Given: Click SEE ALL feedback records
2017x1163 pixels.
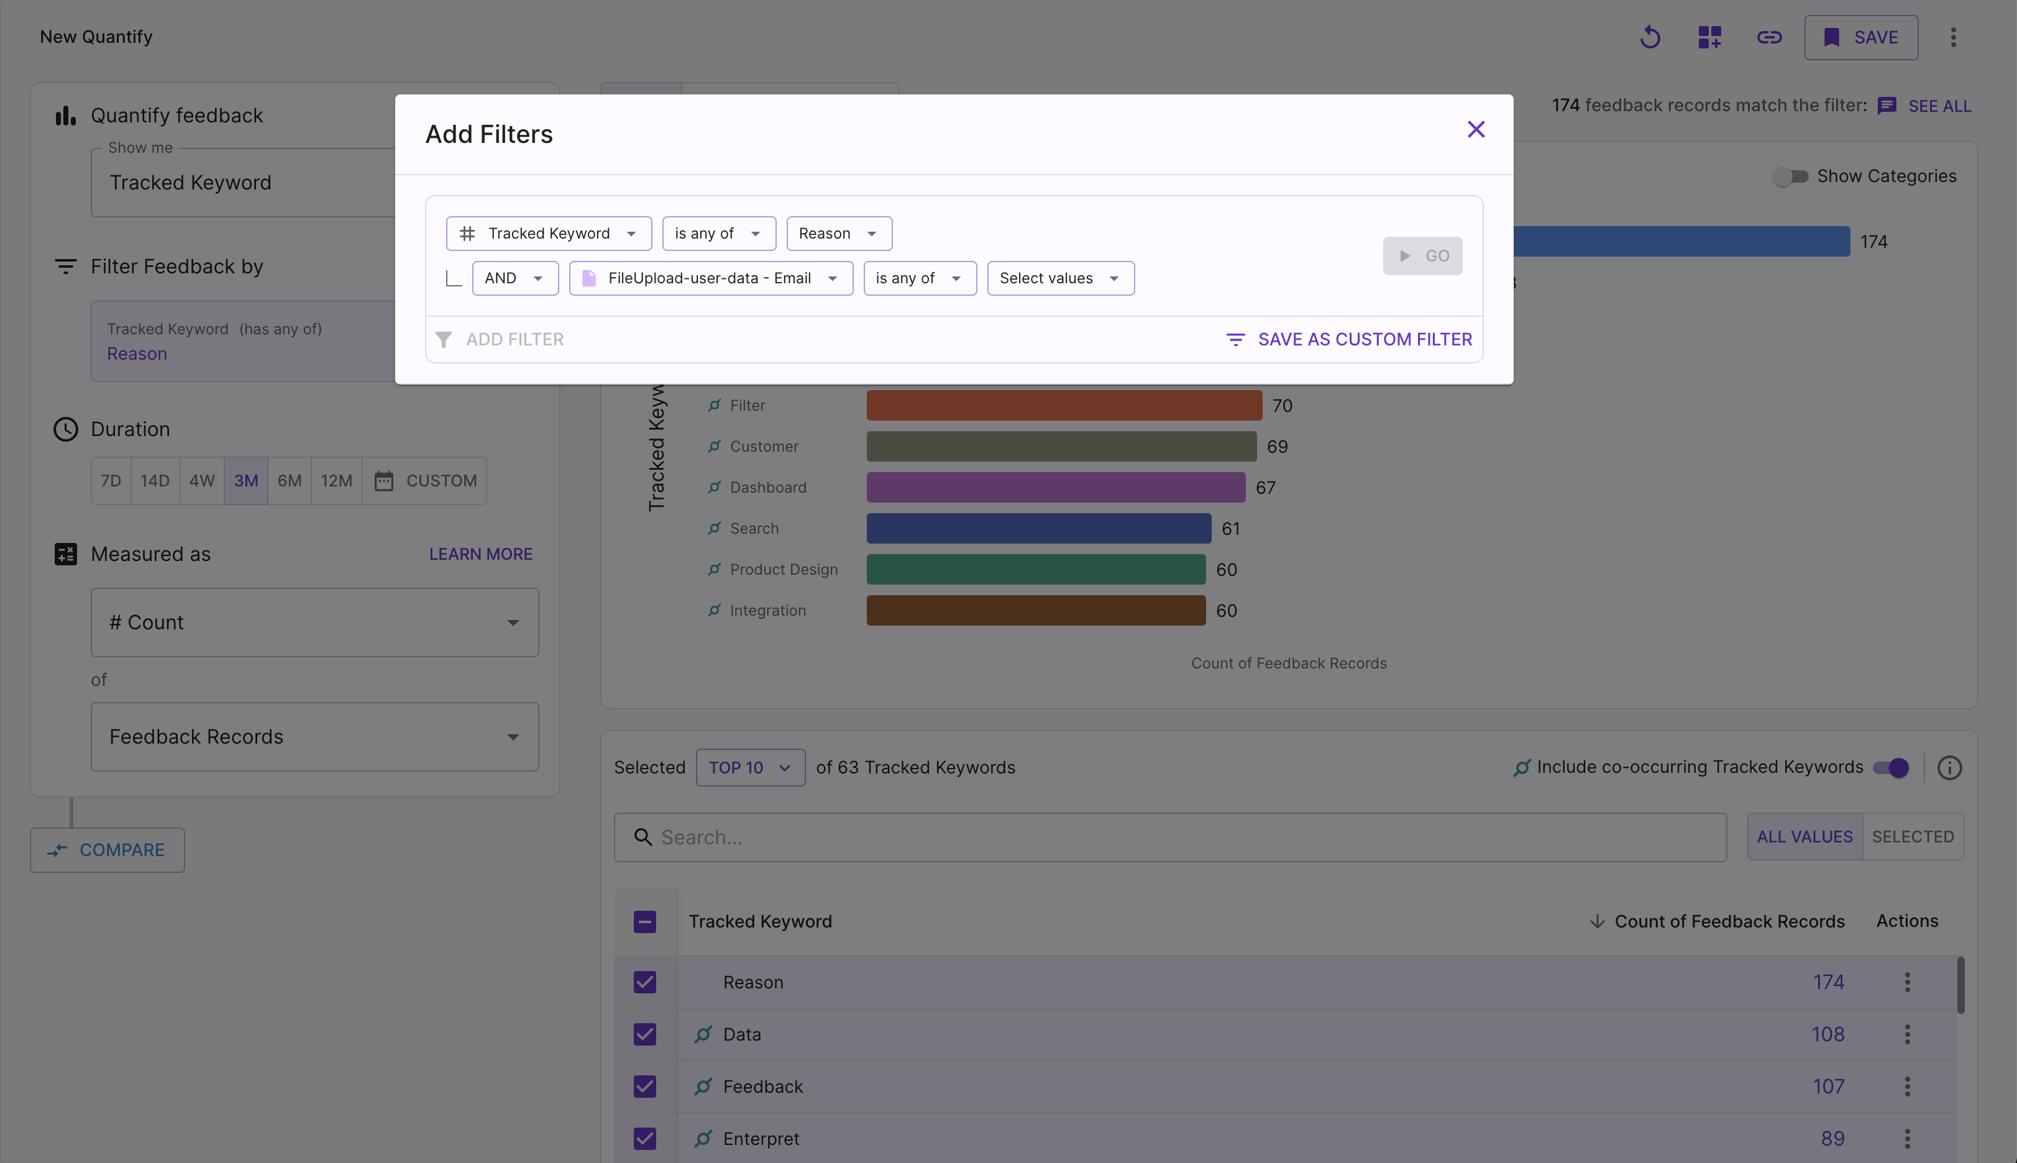Looking at the screenshot, I should 1939,106.
